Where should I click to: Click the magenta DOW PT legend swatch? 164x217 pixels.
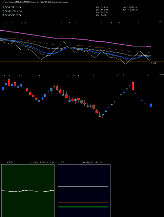pos(3,15)
